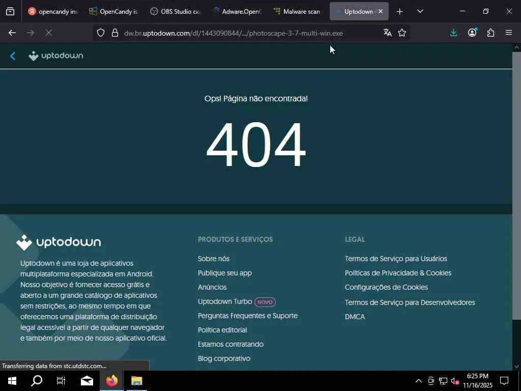
Task: Open the DMCA link
Action: tap(355, 317)
